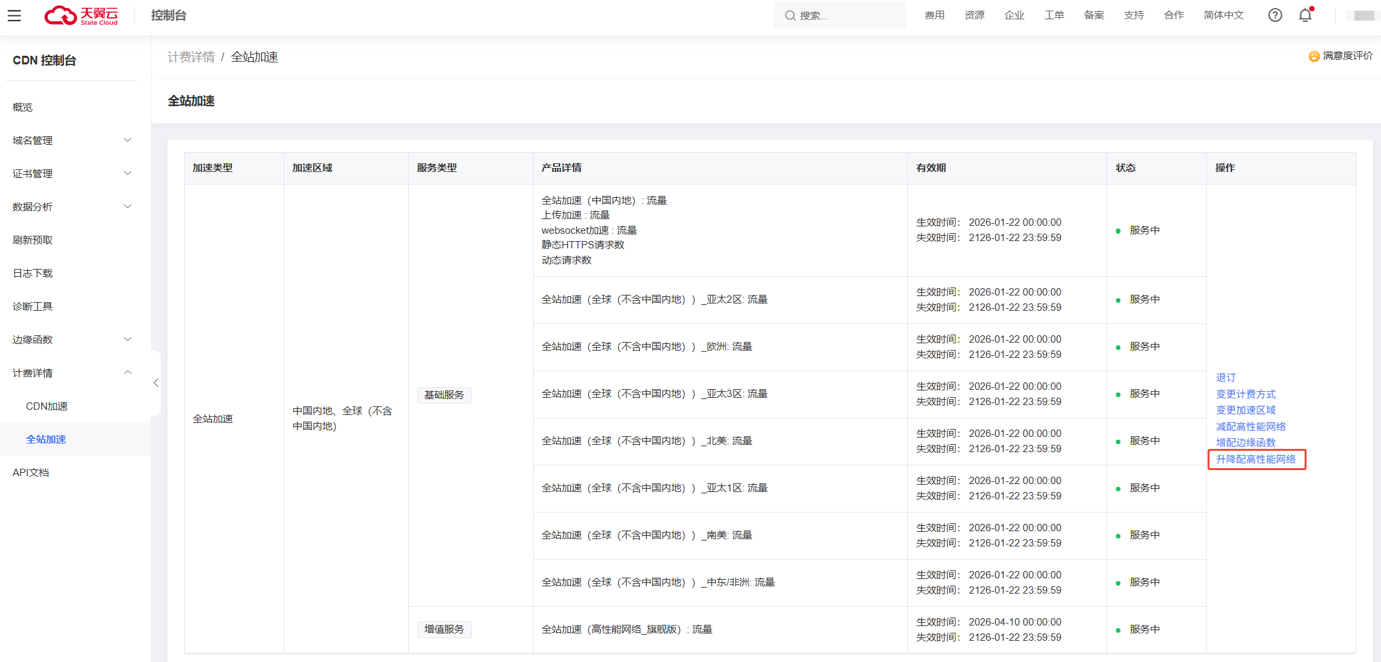Click the search magnifier icon
This screenshot has height=662, width=1381.
pos(790,15)
